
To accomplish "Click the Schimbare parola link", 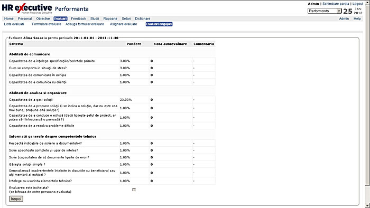I will pyautogui.click(x=336, y=4).
